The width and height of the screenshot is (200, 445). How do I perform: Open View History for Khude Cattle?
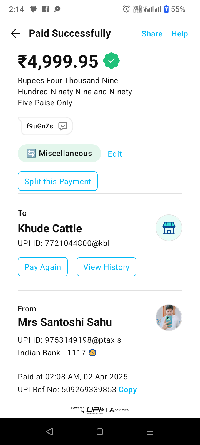pyautogui.click(x=106, y=267)
